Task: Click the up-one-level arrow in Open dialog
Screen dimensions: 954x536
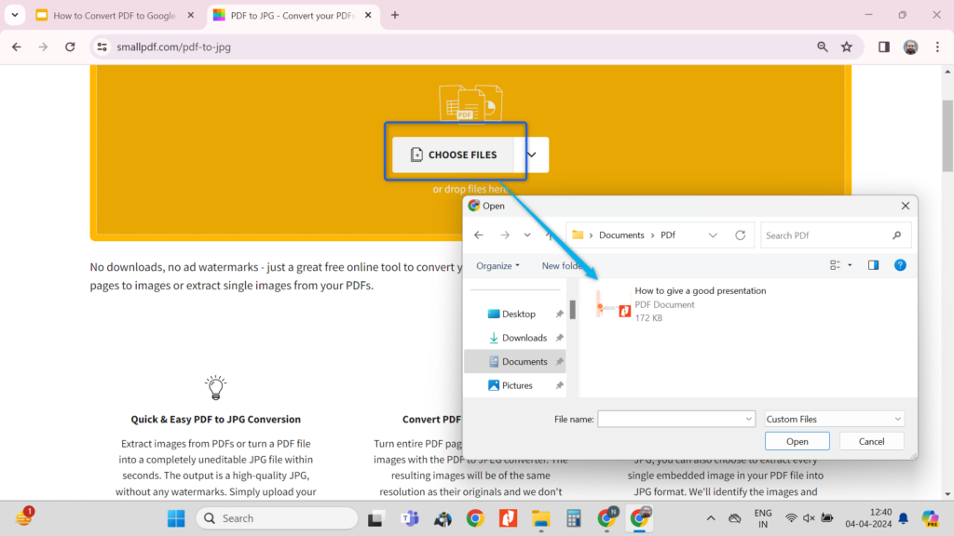Action: (549, 234)
